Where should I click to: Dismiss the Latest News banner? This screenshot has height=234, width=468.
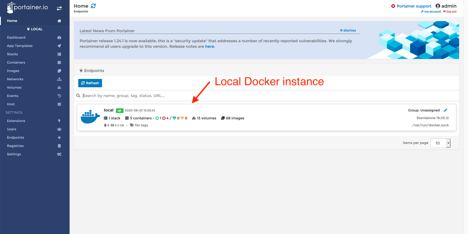pos(348,30)
